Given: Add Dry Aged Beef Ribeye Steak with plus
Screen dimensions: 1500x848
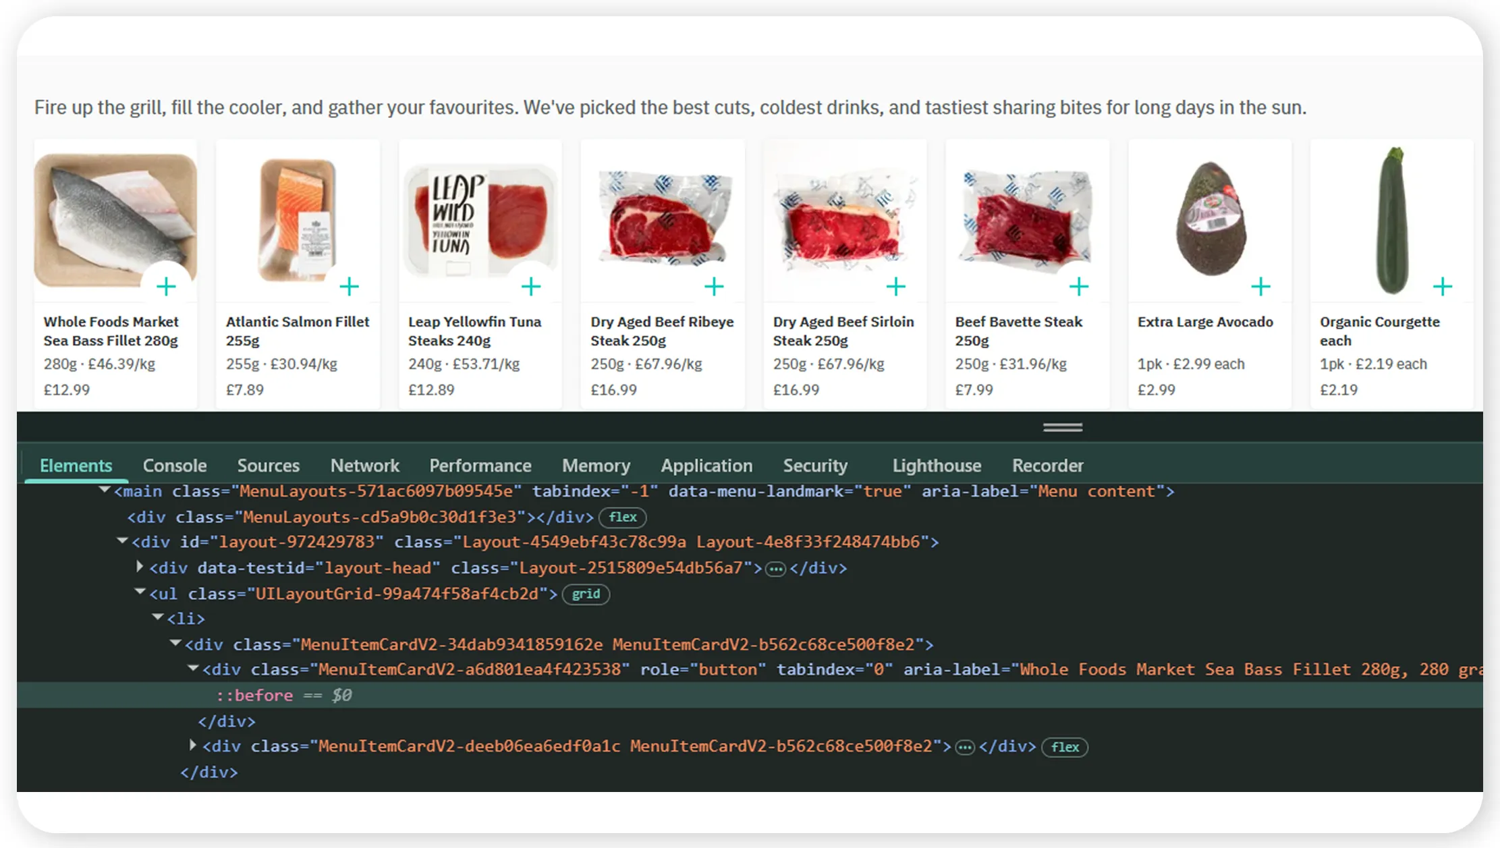Looking at the screenshot, I should point(714,287).
